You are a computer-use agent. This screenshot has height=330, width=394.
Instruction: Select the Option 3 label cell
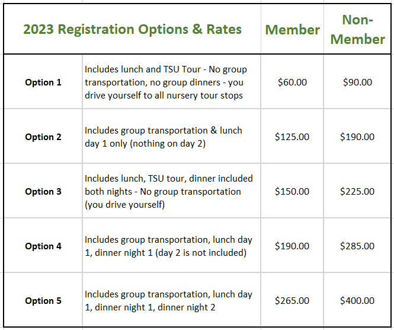(x=43, y=192)
